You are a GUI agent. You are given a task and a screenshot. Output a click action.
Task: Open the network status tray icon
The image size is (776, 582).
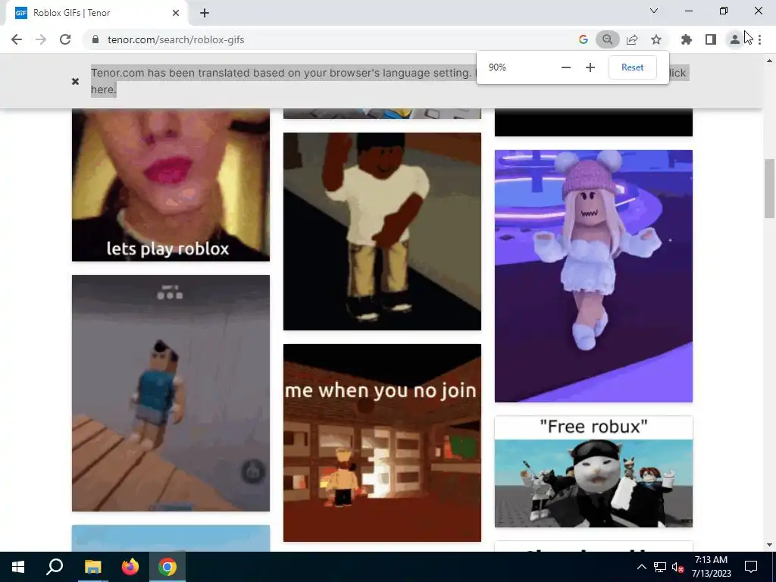pyautogui.click(x=660, y=567)
